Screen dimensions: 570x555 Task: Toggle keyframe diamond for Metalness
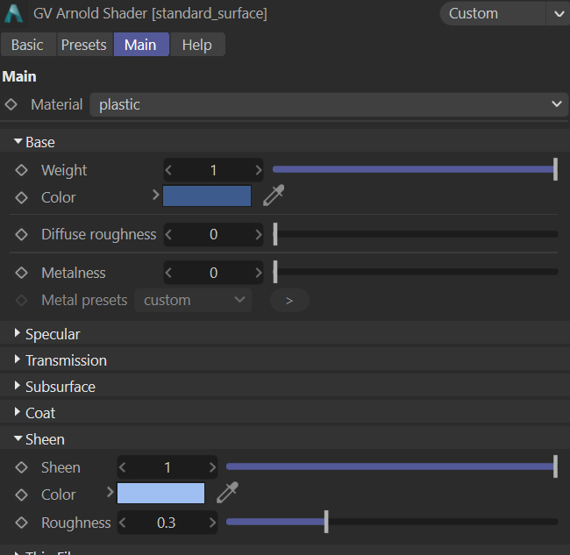tap(22, 273)
